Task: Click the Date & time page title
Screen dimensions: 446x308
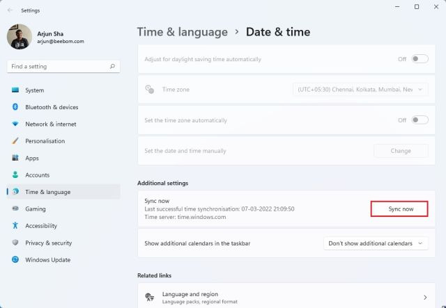Action: pyautogui.click(x=278, y=32)
